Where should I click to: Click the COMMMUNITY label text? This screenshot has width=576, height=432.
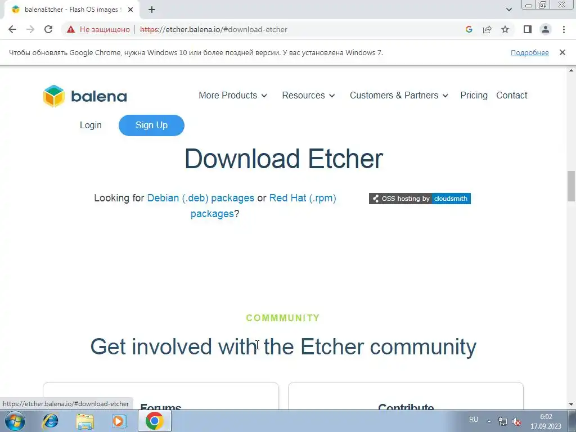(283, 318)
